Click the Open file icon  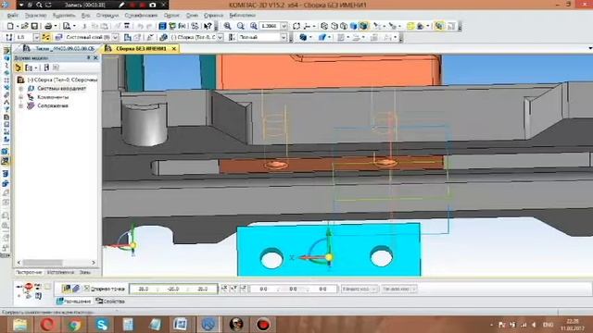click(25, 26)
